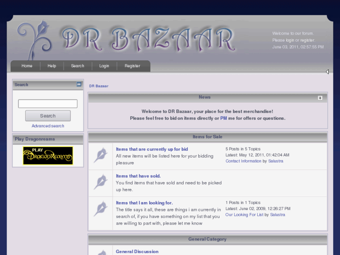Open the Advanced search link

coord(48,126)
